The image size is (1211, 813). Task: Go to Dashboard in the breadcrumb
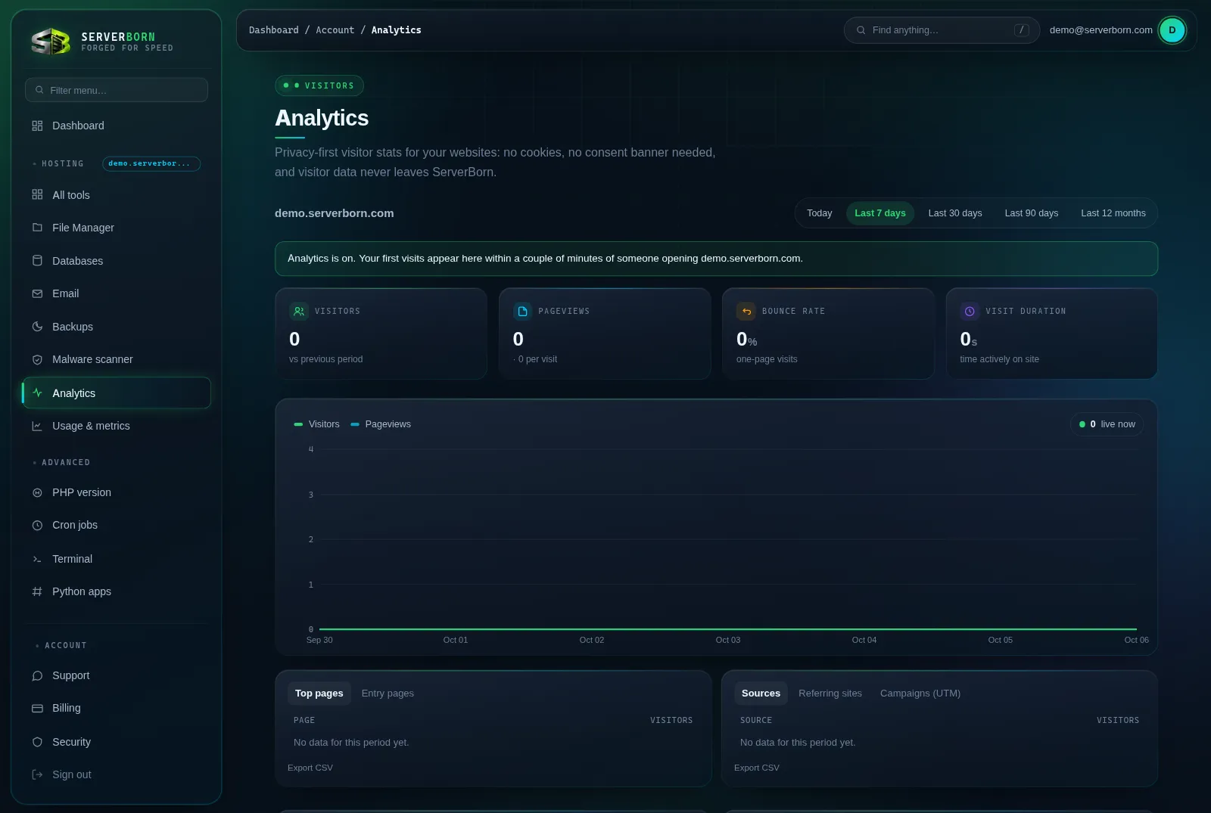[274, 30]
